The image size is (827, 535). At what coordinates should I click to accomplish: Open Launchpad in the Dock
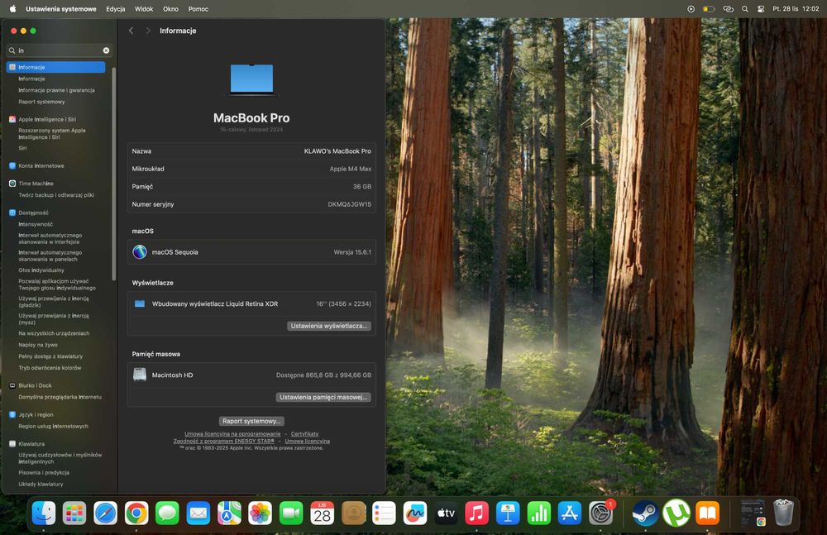click(x=74, y=513)
